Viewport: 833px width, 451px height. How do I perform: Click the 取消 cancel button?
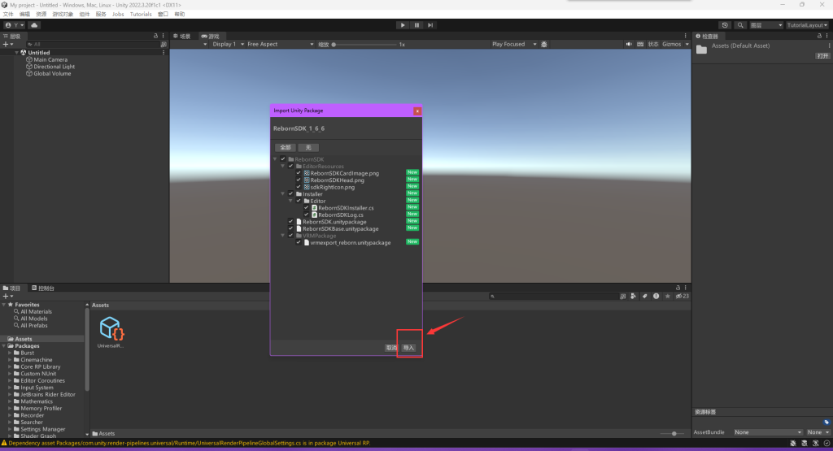(x=390, y=347)
